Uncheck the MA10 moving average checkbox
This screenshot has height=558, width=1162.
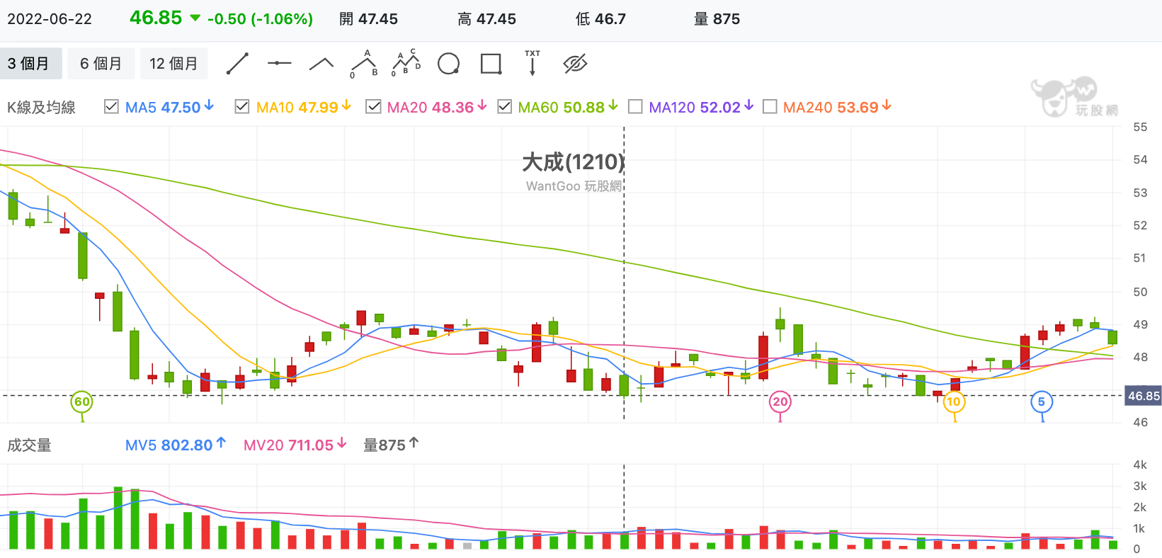[242, 107]
